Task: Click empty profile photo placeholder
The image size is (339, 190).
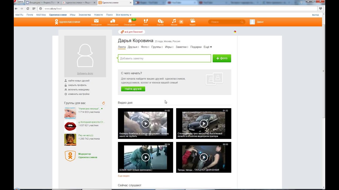Action: tap(85, 56)
